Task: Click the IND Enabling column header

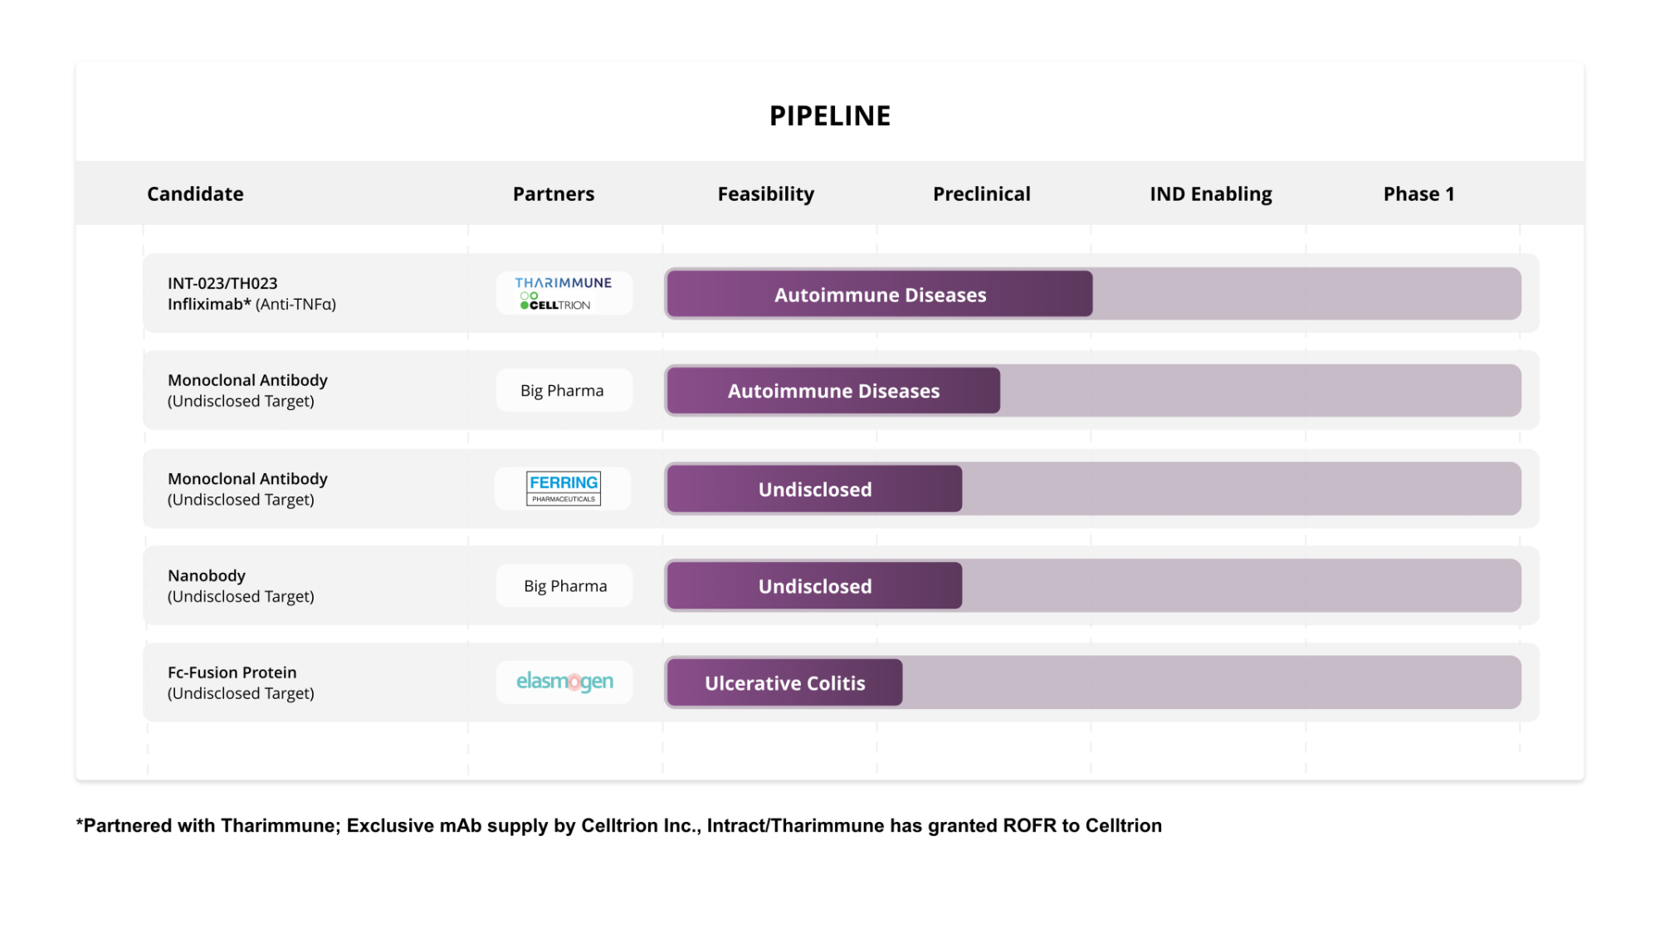Action: (1210, 193)
